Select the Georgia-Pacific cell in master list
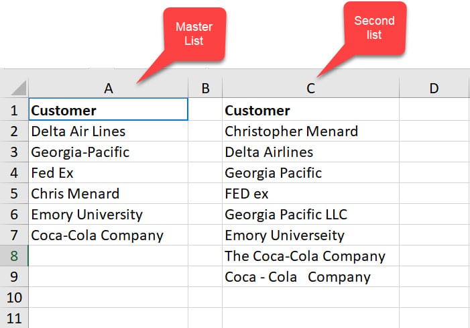Screen dimensions: 470x328 pyautogui.click(x=109, y=152)
